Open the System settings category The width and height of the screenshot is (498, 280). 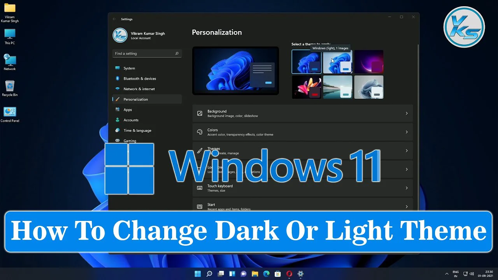[x=129, y=68]
